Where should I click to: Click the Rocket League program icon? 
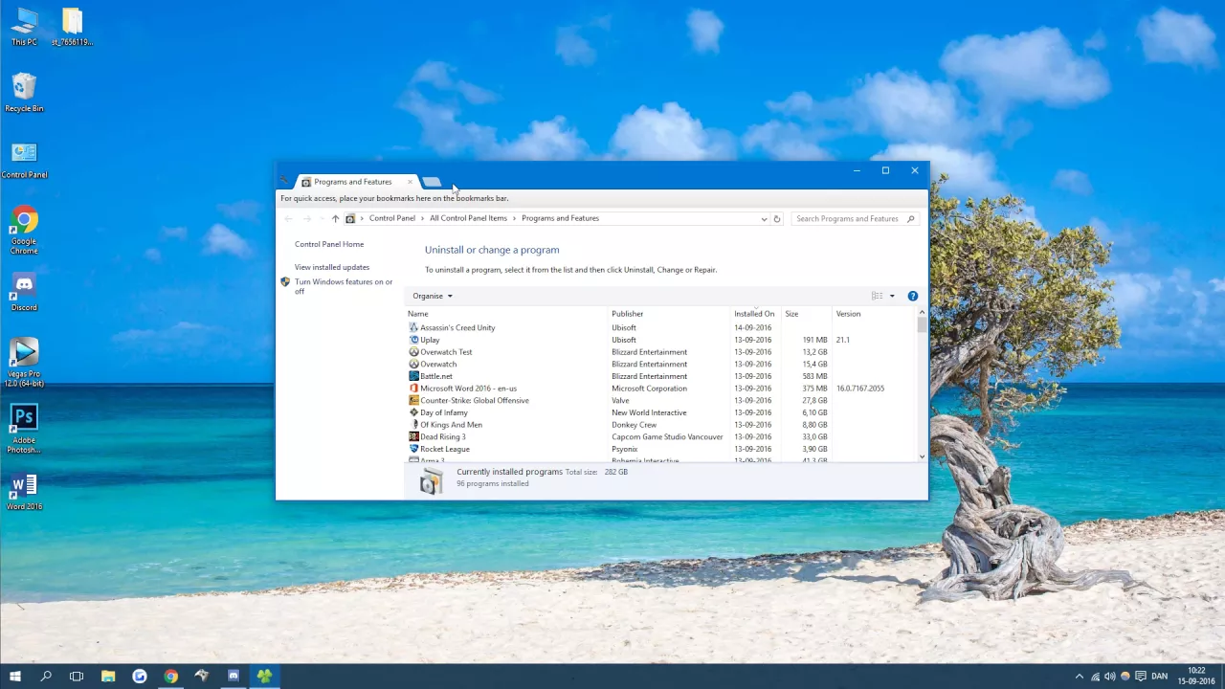[x=413, y=449]
